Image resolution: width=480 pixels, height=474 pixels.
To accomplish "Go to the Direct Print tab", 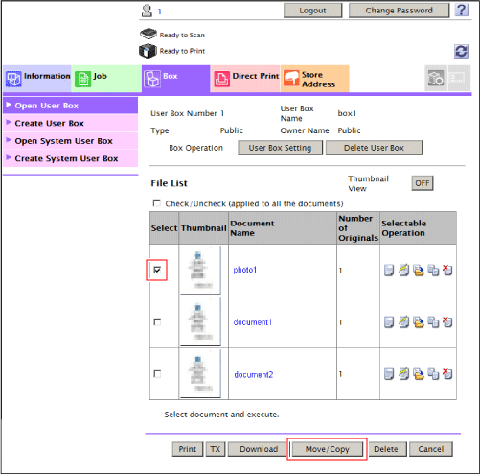I will (x=245, y=79).
